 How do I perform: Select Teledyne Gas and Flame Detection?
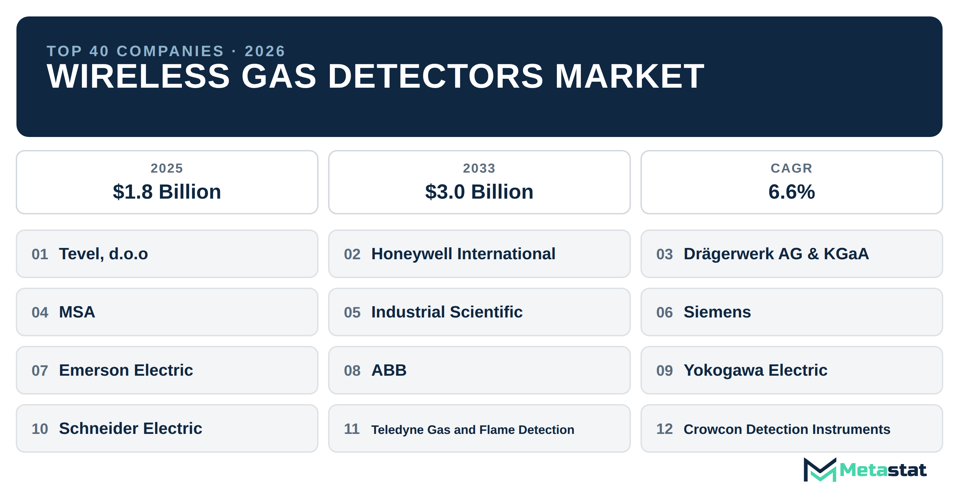point(479,428)
